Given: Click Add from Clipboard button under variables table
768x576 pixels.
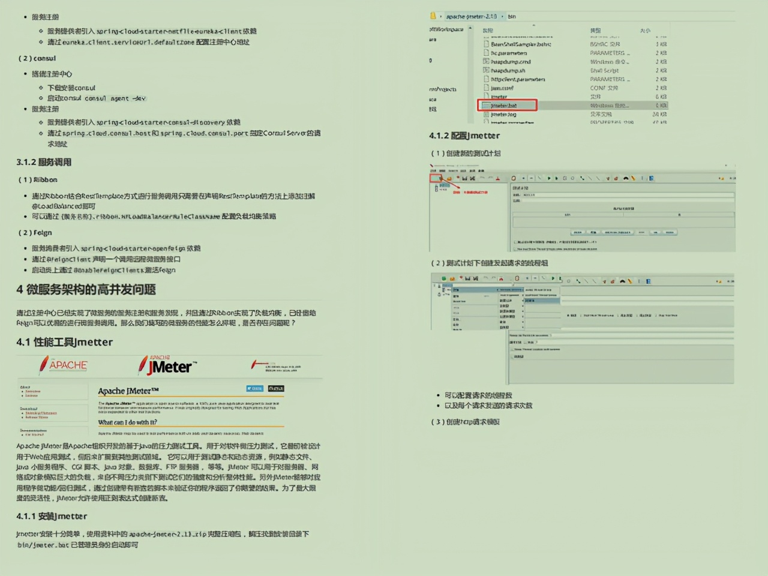Looking at the screenshot, I should (618, 232).
